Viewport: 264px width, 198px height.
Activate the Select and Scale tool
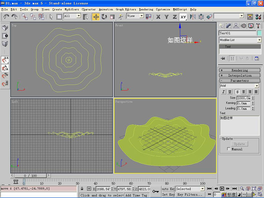(112, 17)
